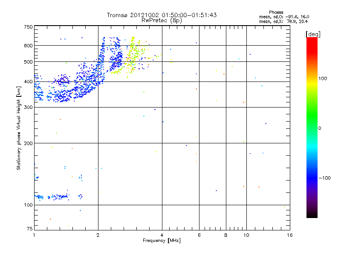Click the 'Stationary phase Virtual Height [km]' axis label
341x256 pixels.
19,128
